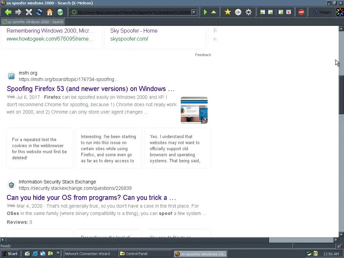Click the Information Security Stack Exchange favicon
Viewport: 344px width, 258px height.
[x=11, y=185]
